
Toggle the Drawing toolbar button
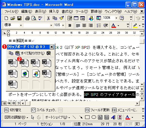click(91, 18)
